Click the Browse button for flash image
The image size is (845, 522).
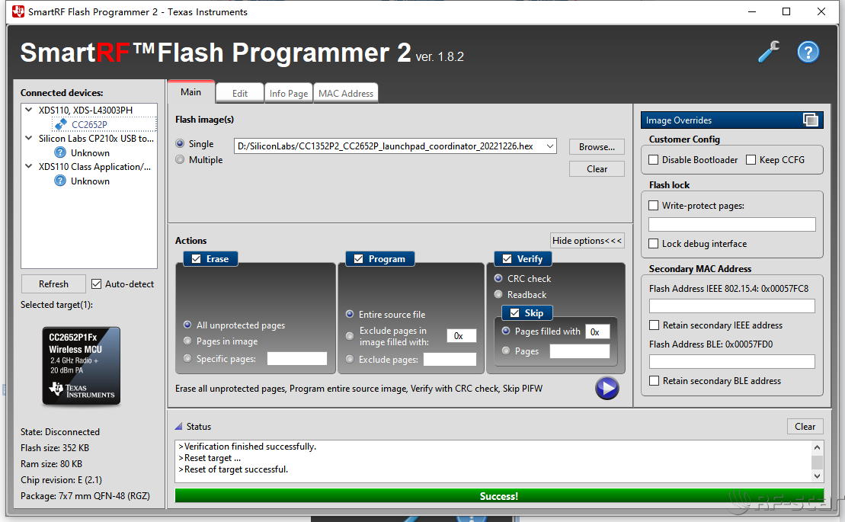coord(596,146)
